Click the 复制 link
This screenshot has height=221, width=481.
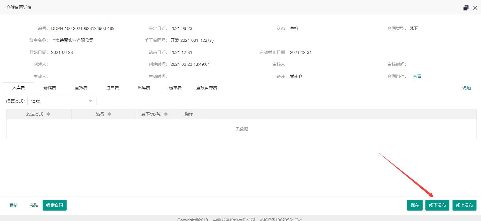(13, 205)
